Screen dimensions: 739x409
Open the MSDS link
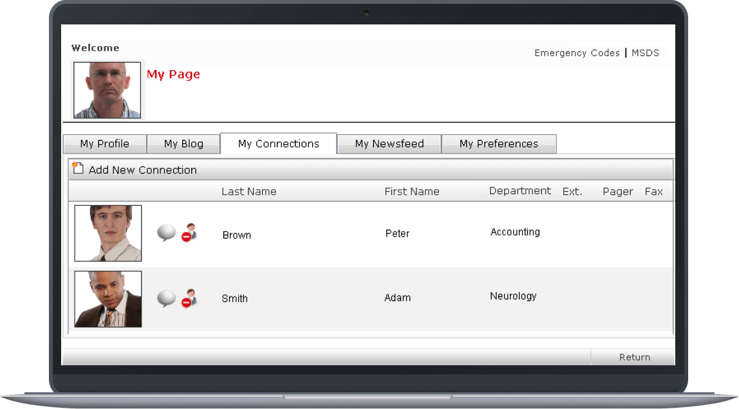(x=646, y=53)
